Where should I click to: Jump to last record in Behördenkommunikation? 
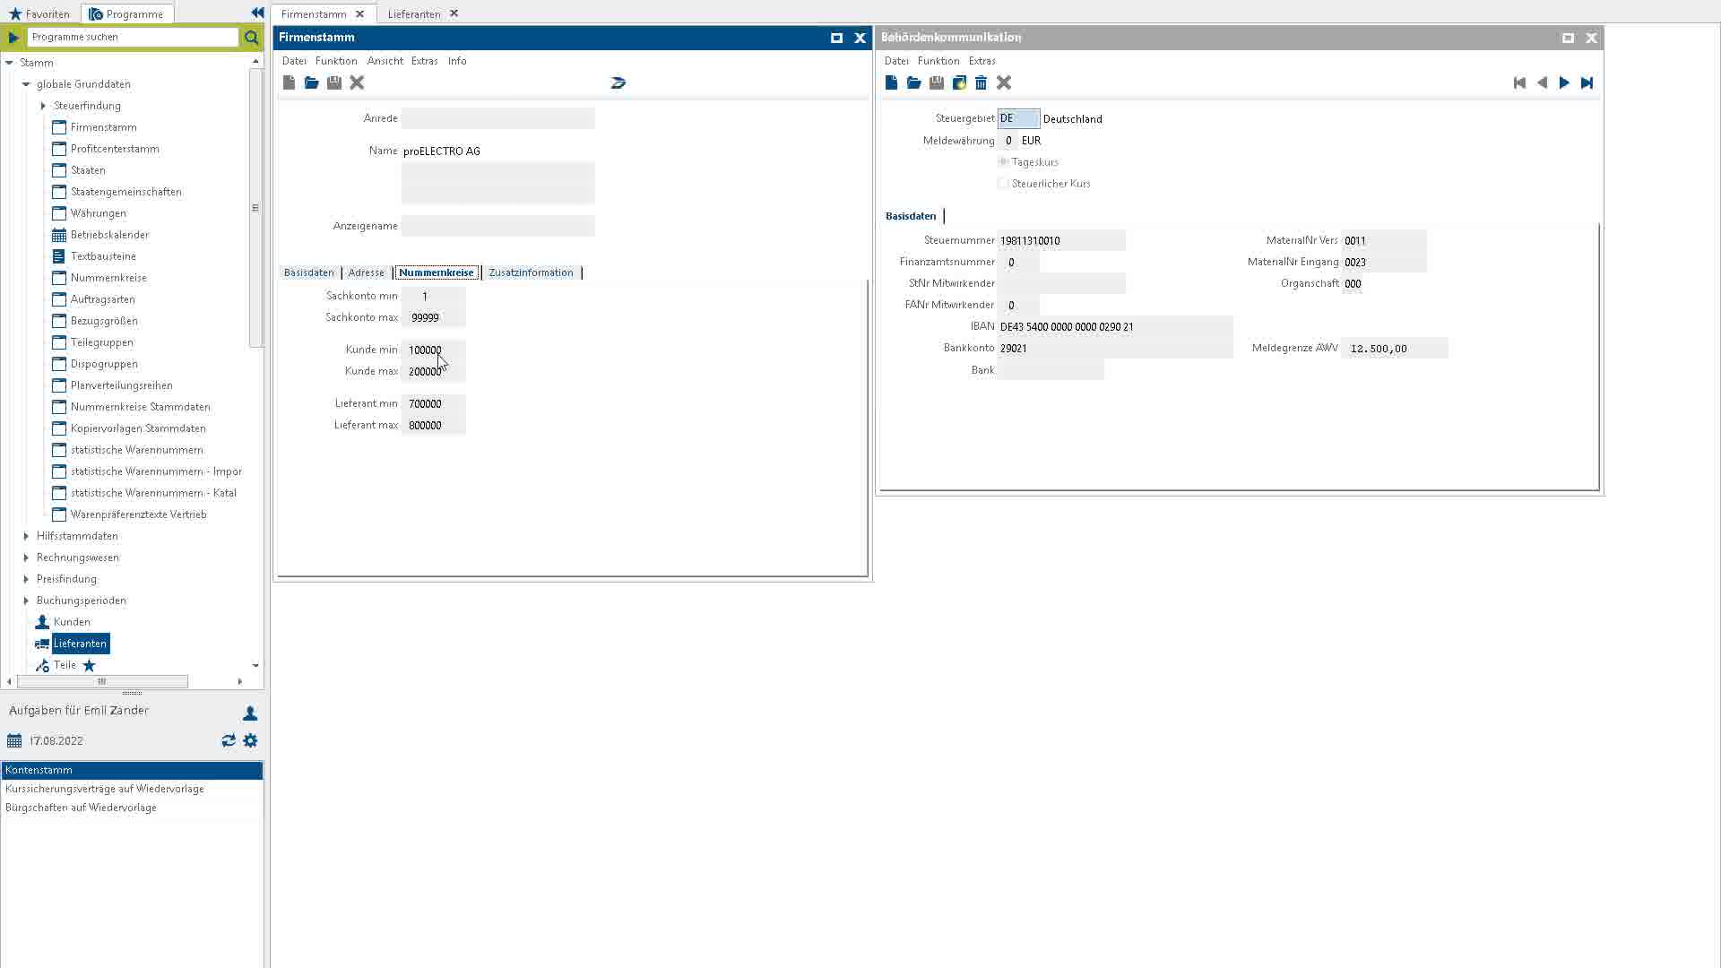pyautogui.click(x=1587, y=82)
